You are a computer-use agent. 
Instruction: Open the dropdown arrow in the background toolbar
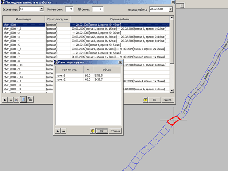(182, 6)
